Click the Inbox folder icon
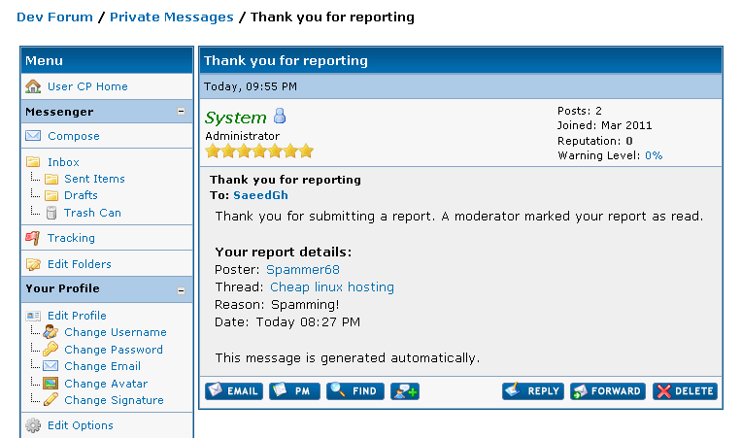The image size is (741, 438). [33, 162]
